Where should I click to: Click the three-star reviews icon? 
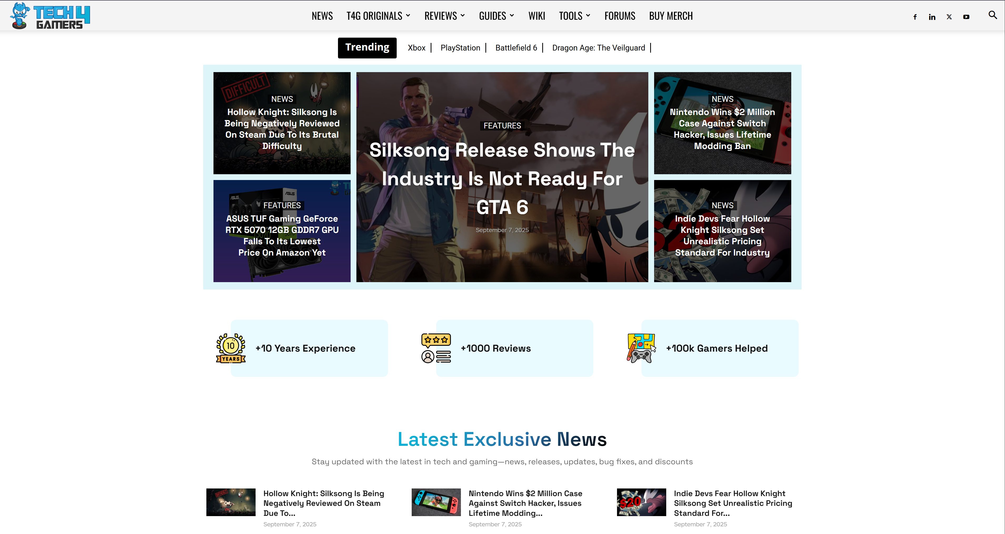[436, 348]
